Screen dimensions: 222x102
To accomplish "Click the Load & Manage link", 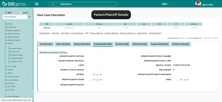I will 77,33.
